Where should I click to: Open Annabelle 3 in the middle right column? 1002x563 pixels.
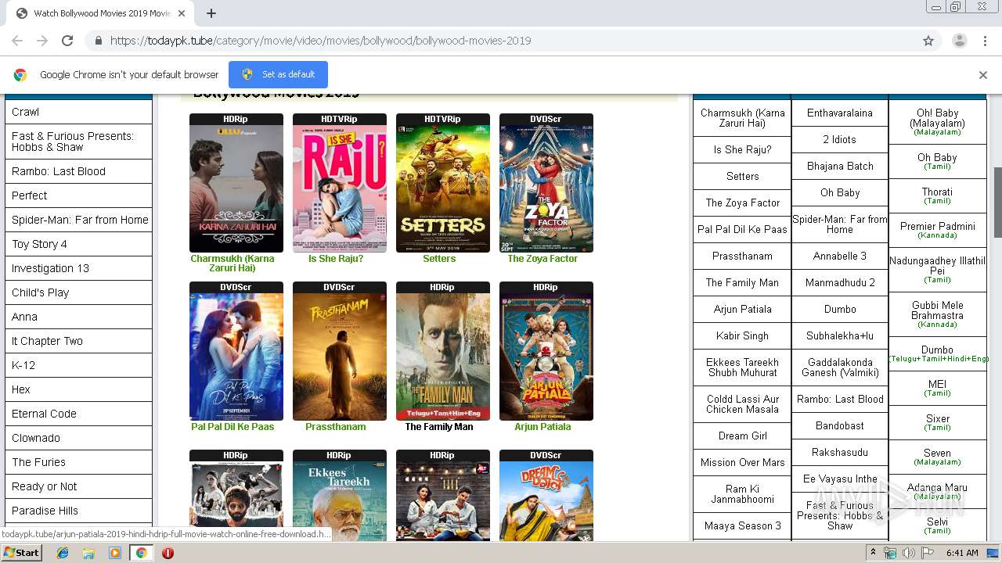tap(840, 256)
